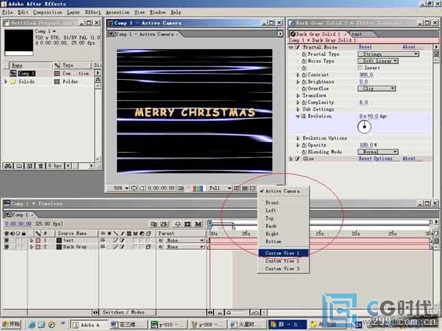Toggle effect switch on text layer
Image resolution: width=442 pixels, height=331 pixels.
coord(122,240)
